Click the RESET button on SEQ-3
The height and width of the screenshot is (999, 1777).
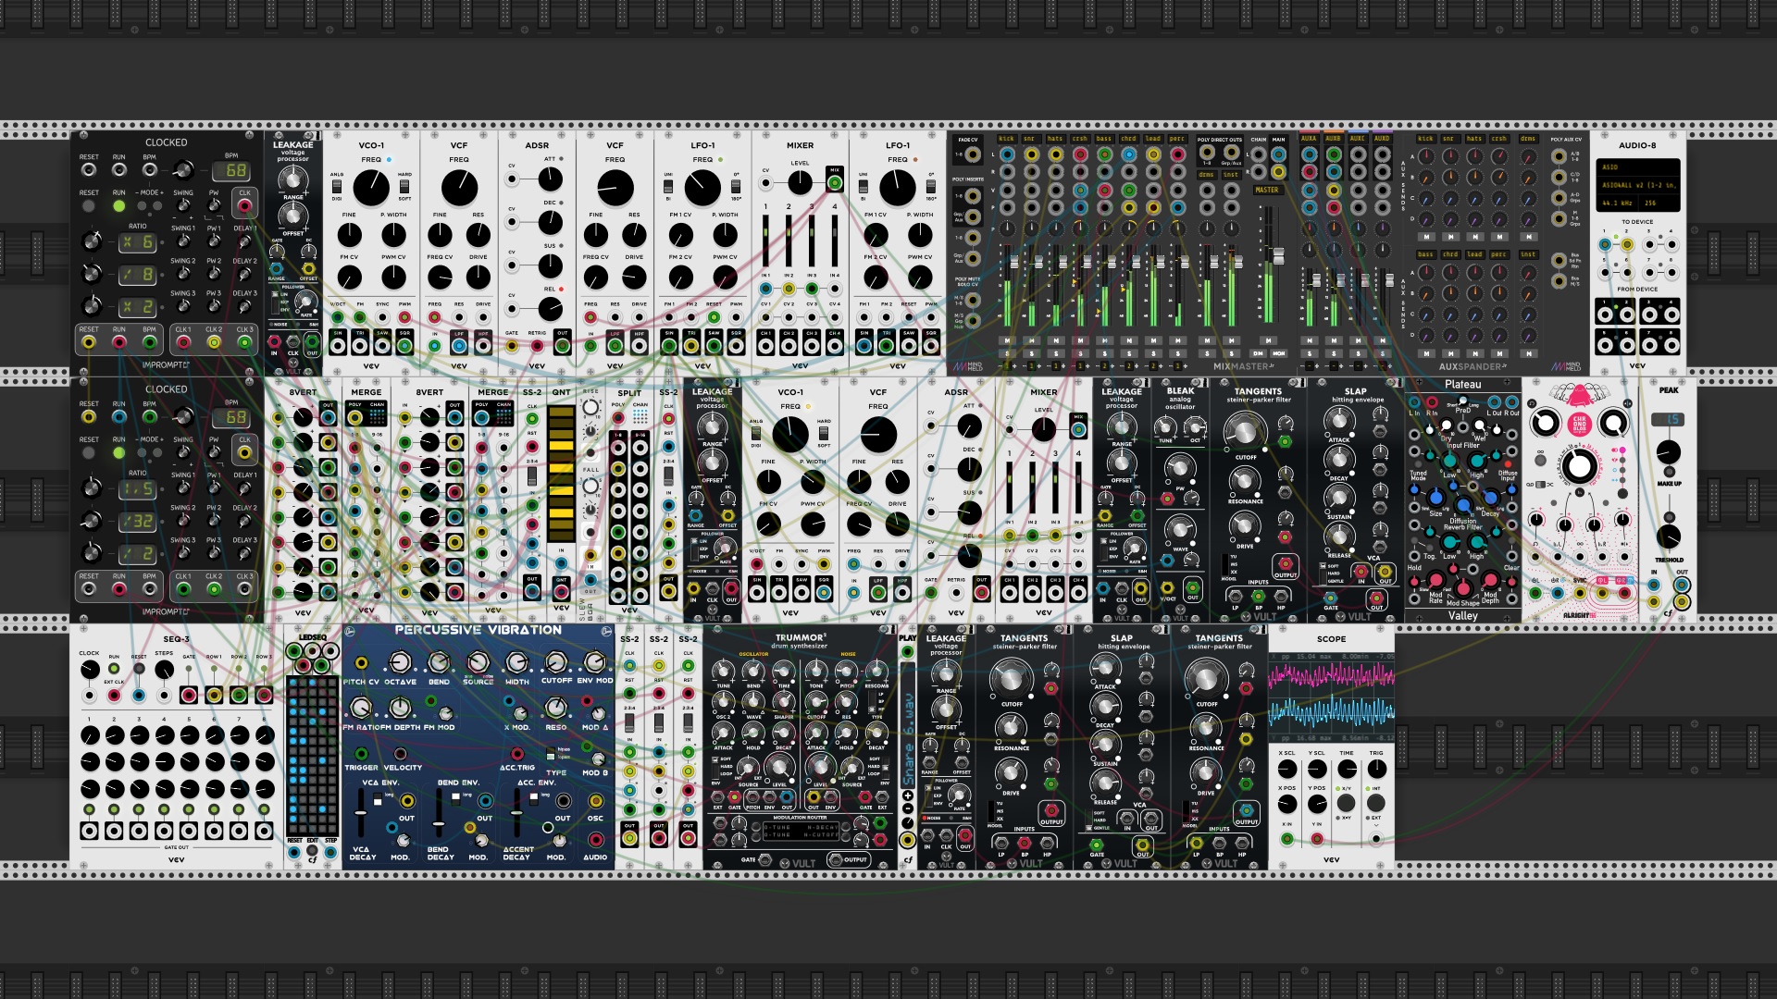pyautogui.click(x=139, y=669)
